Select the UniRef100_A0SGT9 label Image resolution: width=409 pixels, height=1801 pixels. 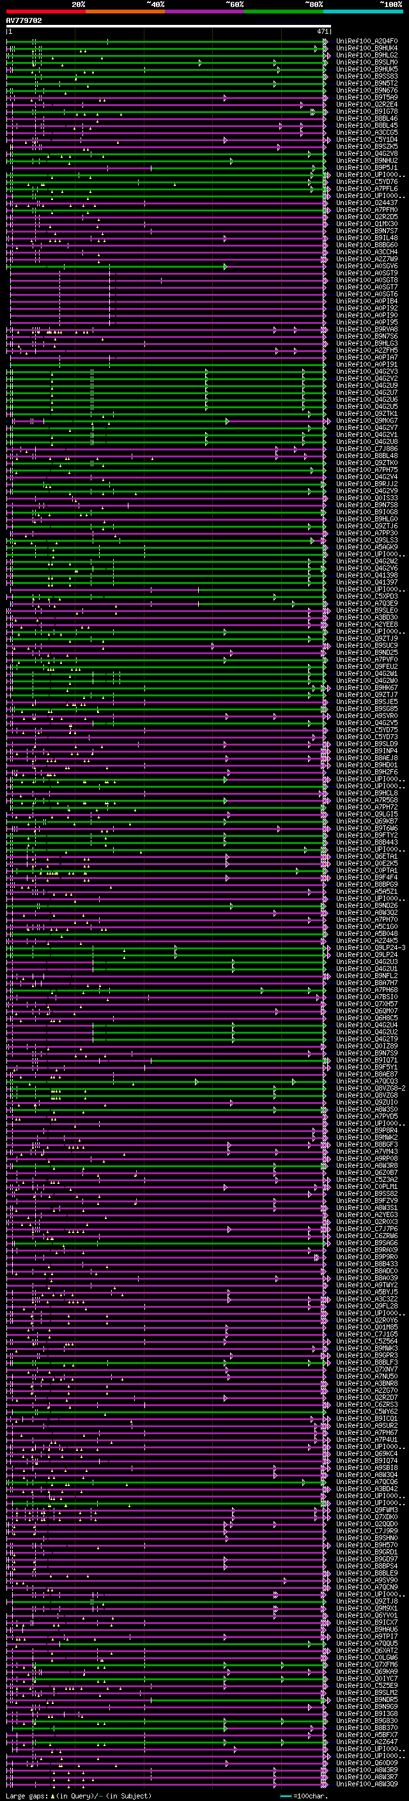coord(367,273)
